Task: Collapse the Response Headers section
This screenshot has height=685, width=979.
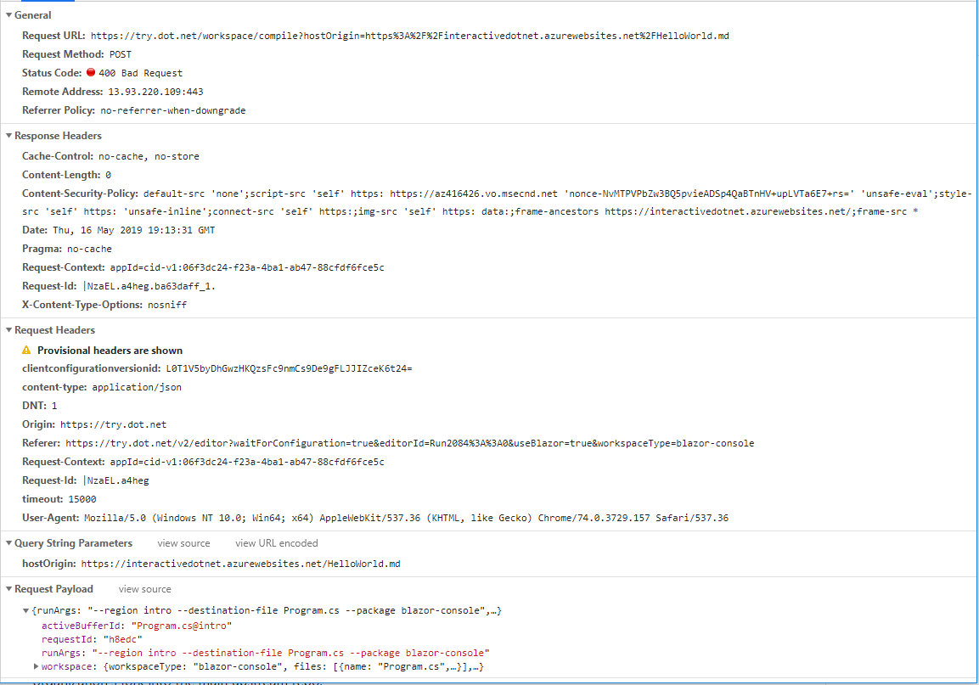Action: (x=8, y=135)
